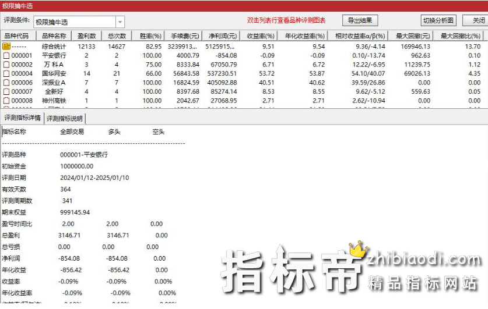
Task: Click stock code 000006 cell
Action: (22, 83)
